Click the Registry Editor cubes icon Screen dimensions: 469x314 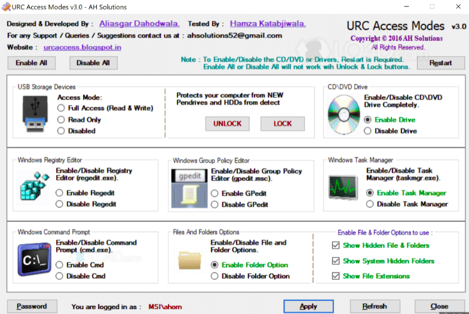[x=34, y=186]
